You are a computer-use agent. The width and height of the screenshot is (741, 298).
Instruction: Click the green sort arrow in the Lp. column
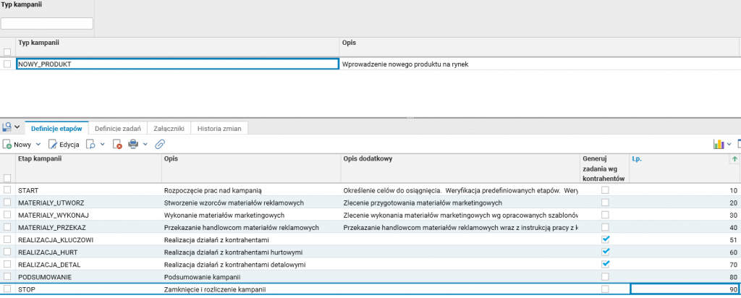click(x=735, y=158)
